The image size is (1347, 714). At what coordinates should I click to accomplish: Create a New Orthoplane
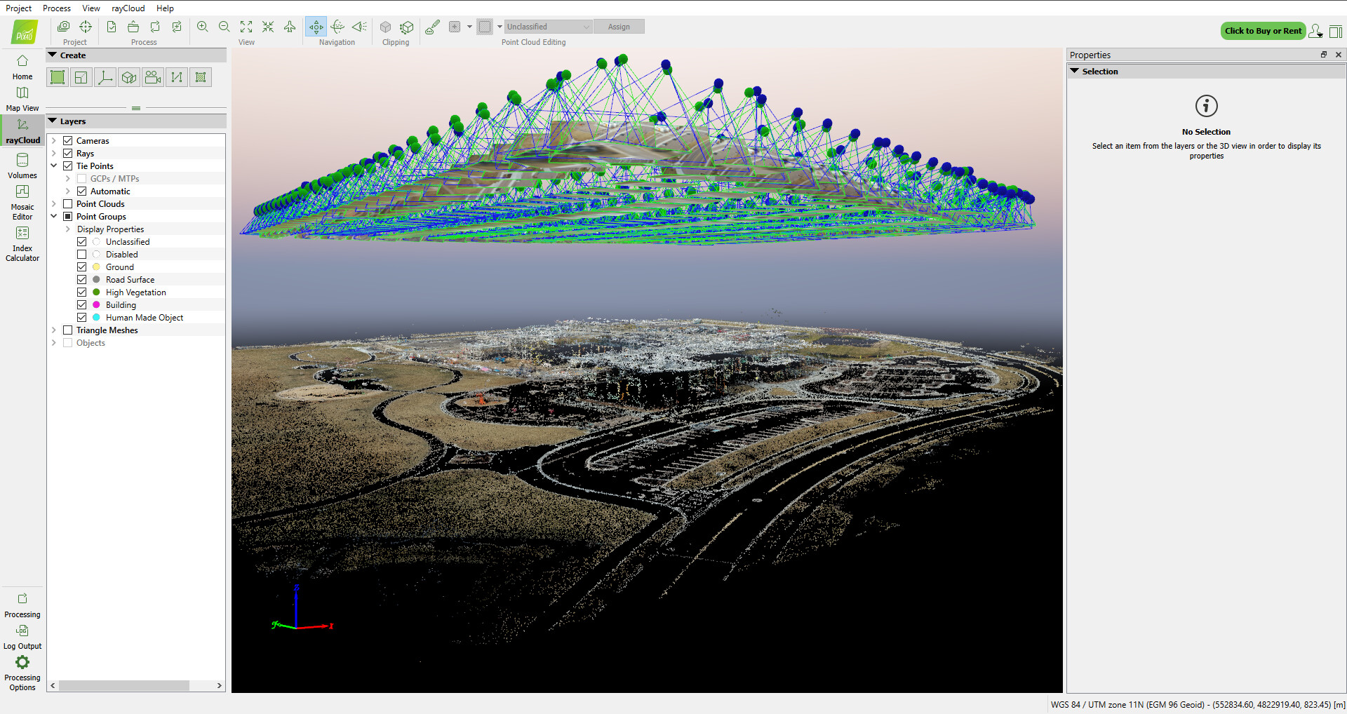tap(129, 77)
